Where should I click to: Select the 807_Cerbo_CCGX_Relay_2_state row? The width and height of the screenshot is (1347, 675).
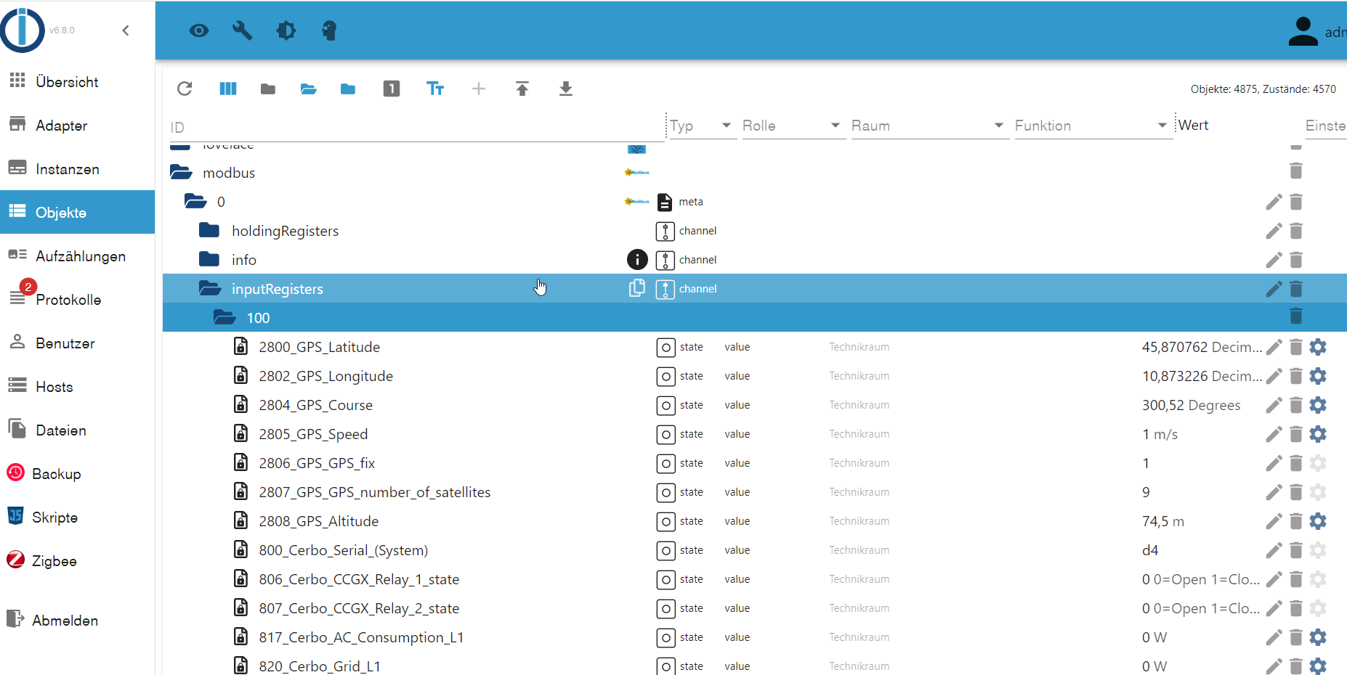pyautogui.click(x=755, y=608)
